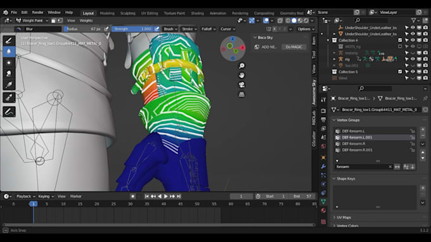Viewport: 431px width, 242px height.
Task: Switch to the Shading workspace tab
Action: (197, 13)
